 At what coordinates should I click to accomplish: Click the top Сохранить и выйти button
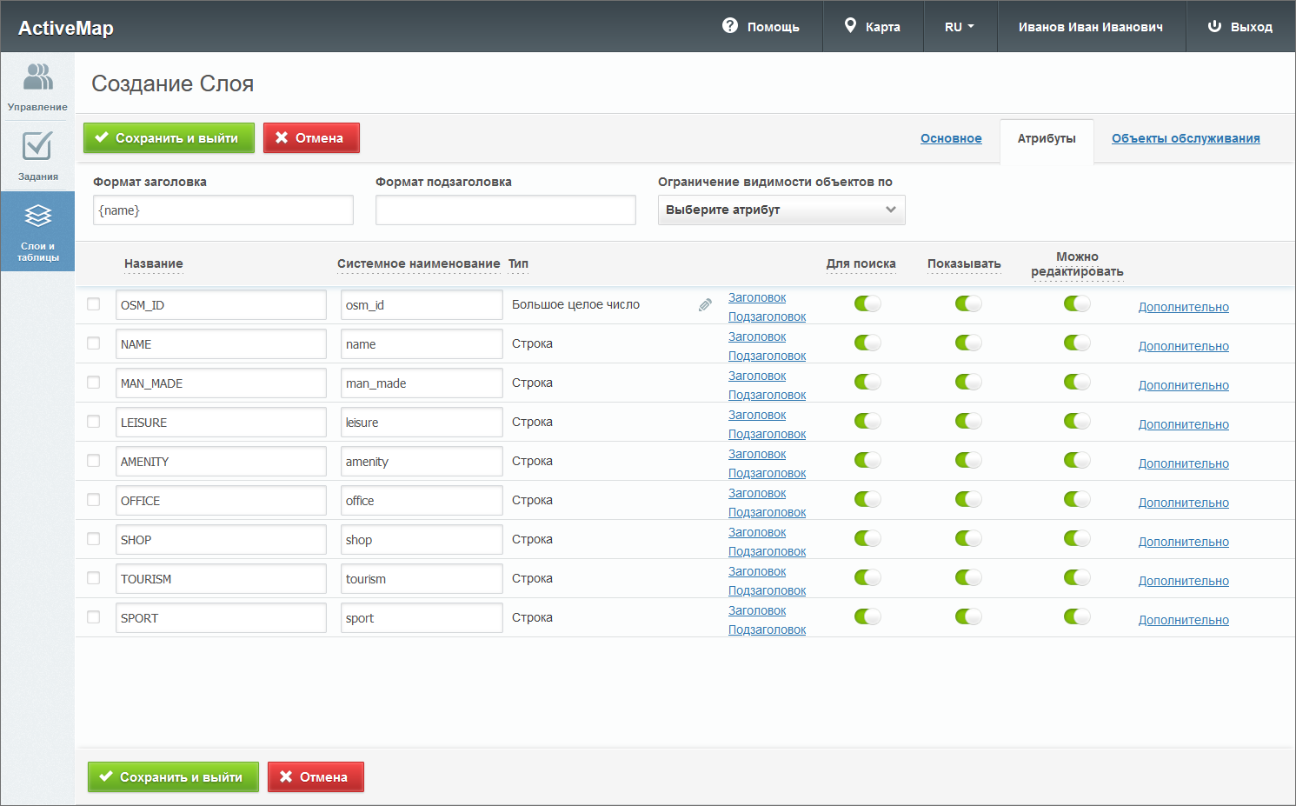pyautogui.click(x=169, y=137)
